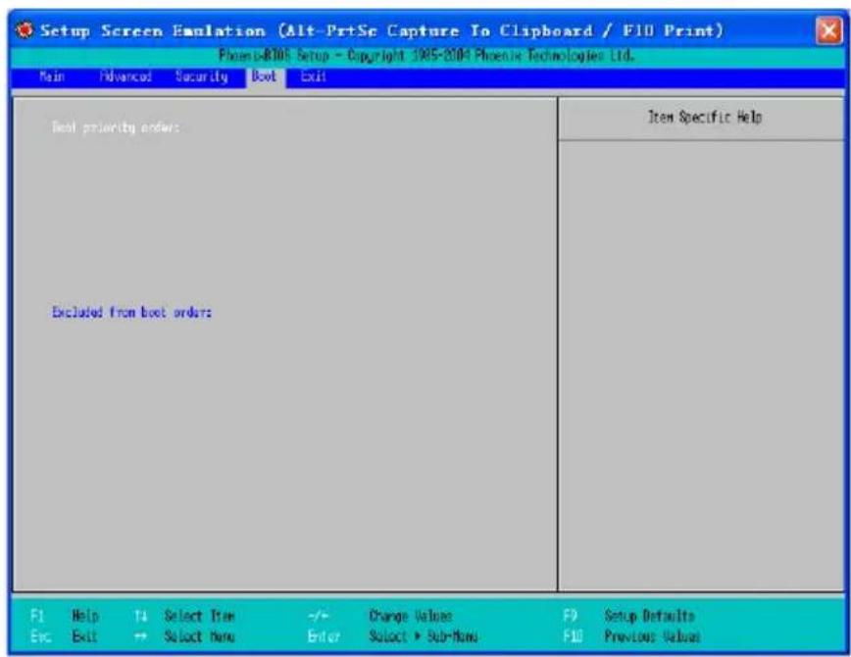Image resolution: width=851 pixels, height=657 pixels.
Task: Select the highlighted Boot tab
Action: 265,76
